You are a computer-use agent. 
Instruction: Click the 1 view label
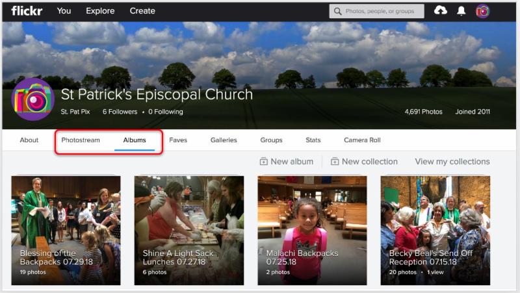pyautogui.click(x=435, y=272)
